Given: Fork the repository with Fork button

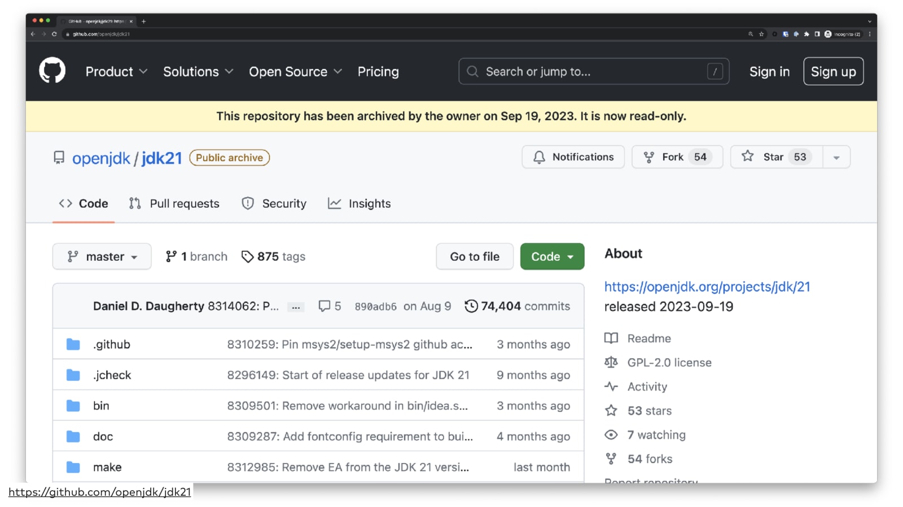Looking at the screenshot, I should click(677, 157).
